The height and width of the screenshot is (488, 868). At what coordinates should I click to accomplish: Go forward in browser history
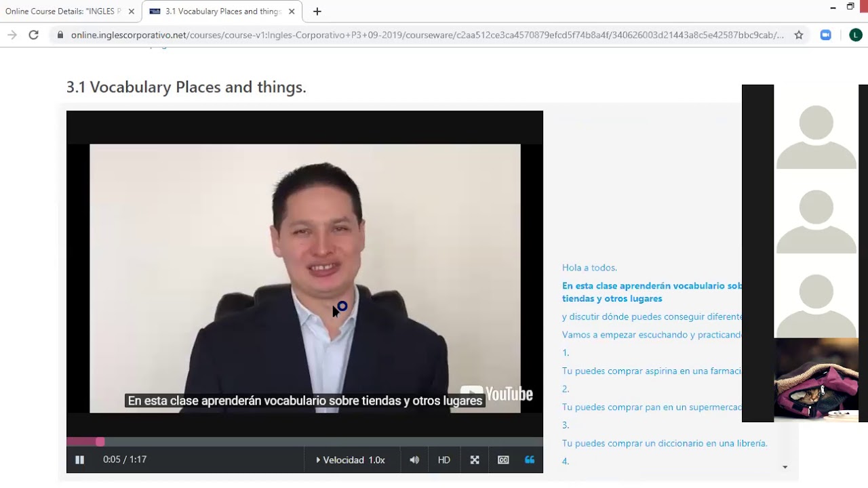[x=12, y=35]
